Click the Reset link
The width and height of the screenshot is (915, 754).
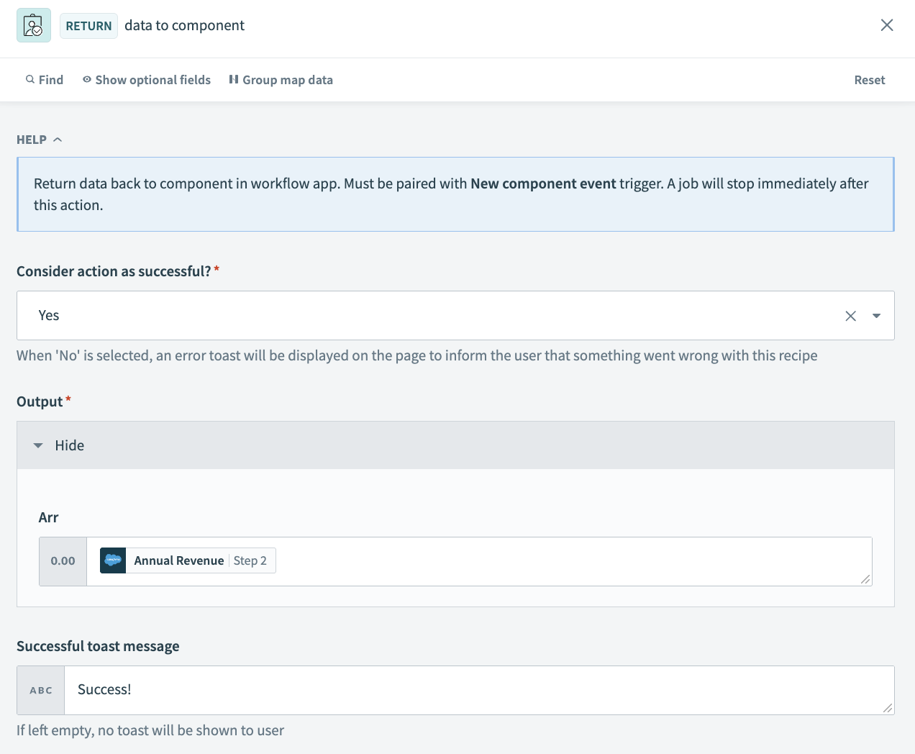[x=869, y=79]
